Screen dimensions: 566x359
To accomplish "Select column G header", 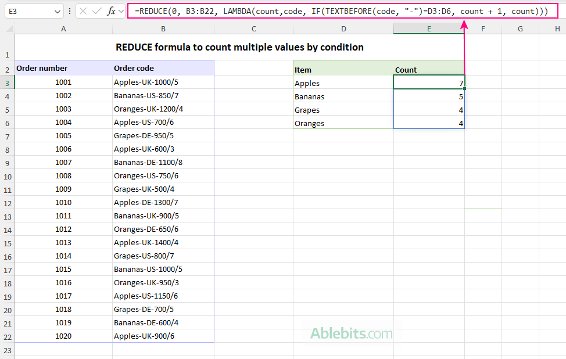I will click(520, 29).
